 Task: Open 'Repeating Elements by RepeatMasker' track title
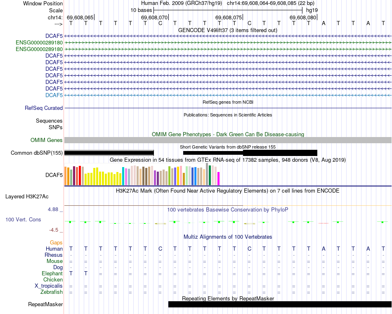pos(228,298)
